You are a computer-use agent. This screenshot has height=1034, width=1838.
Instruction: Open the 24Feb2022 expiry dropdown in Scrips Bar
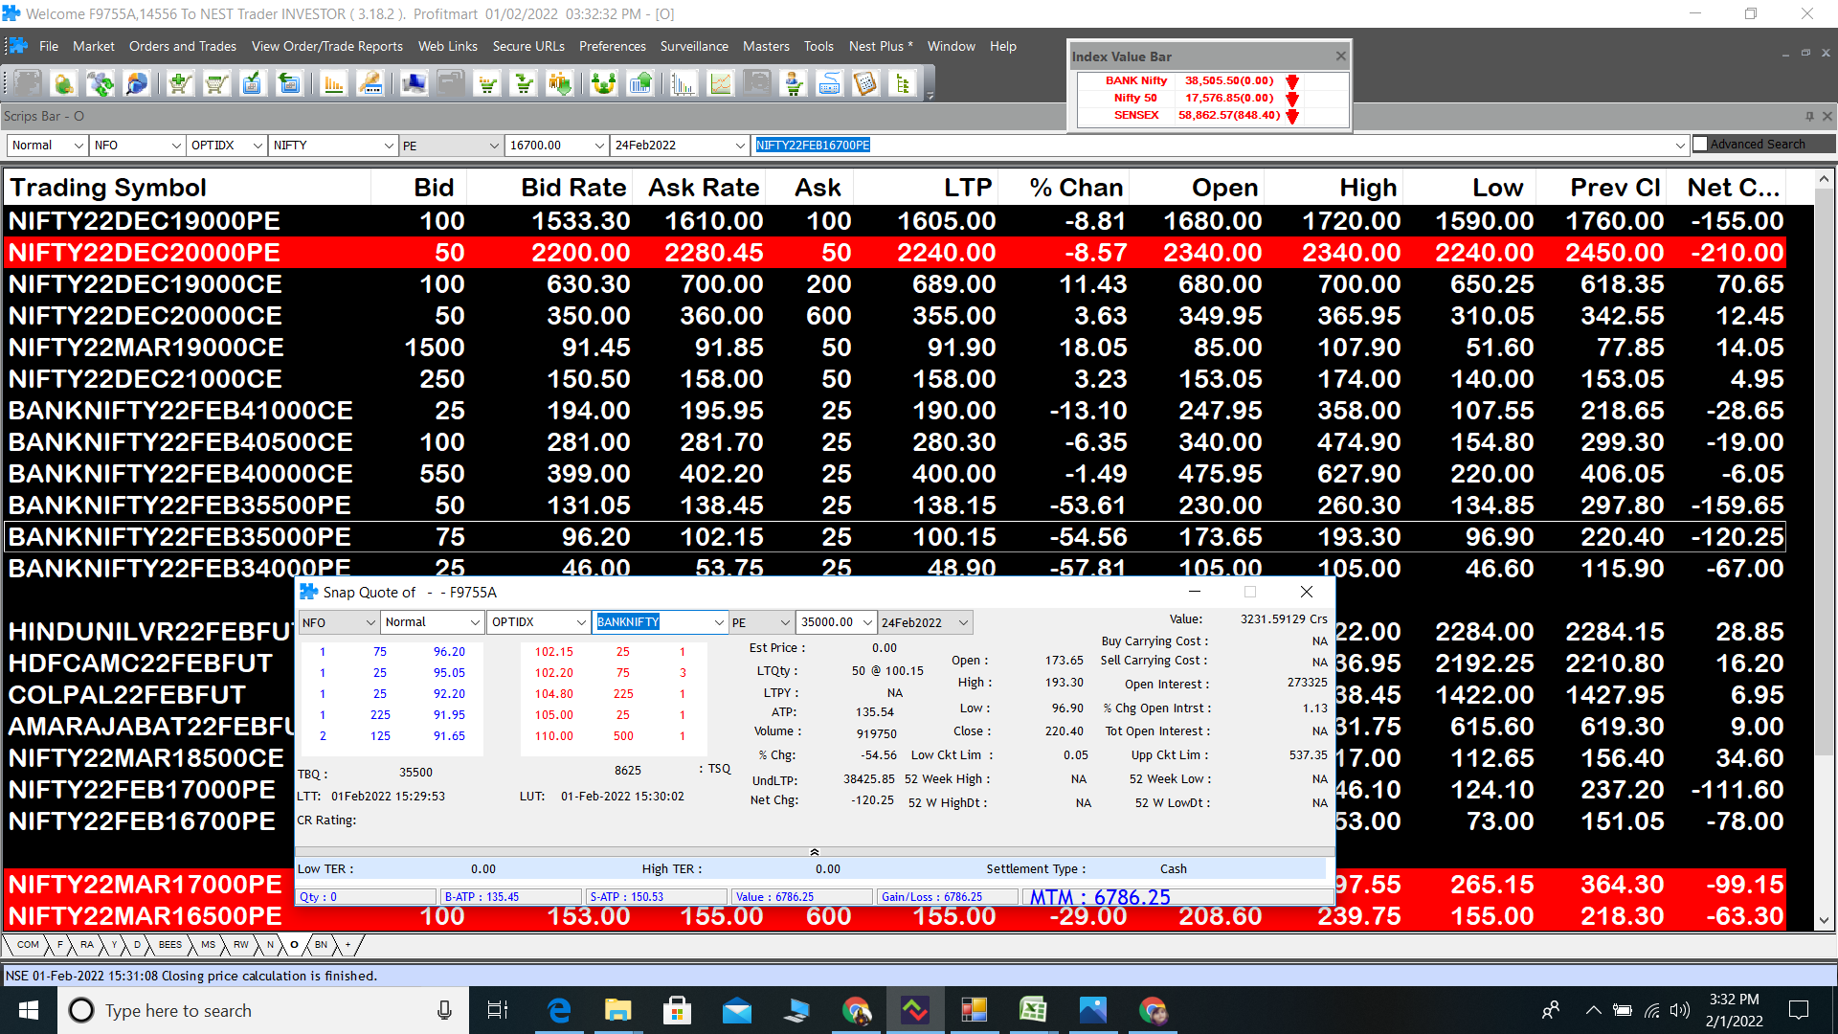coord(740,146)
